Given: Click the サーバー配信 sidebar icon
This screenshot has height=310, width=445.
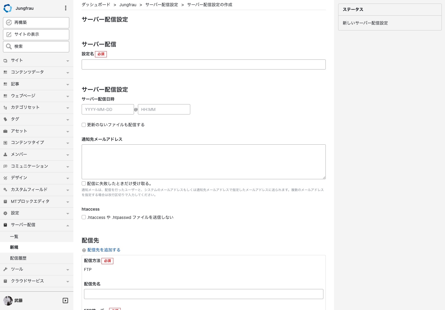Looking at the screenshot, I should 5,225.
